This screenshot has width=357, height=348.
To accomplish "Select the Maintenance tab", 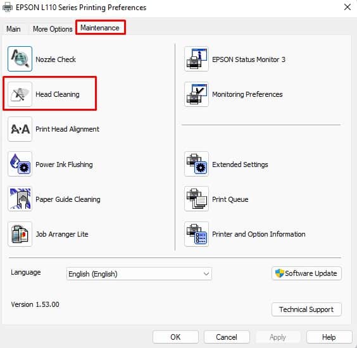I will 100,28.
